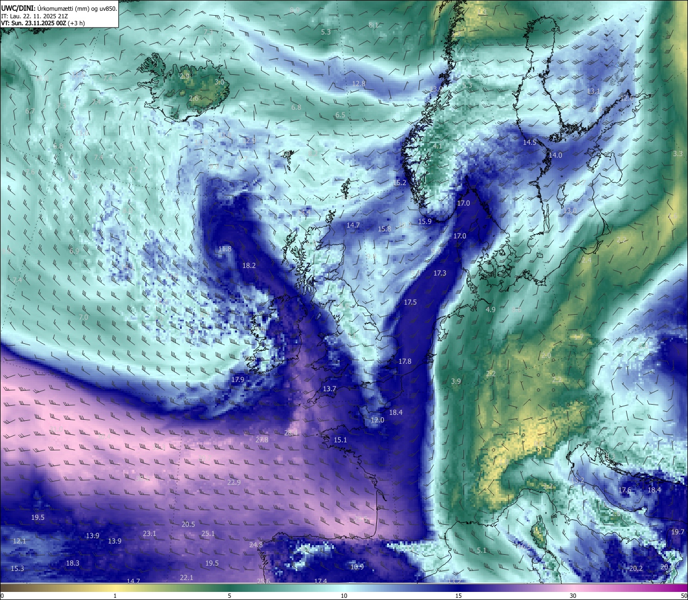Click the map value 18.3

pos(73,563)
